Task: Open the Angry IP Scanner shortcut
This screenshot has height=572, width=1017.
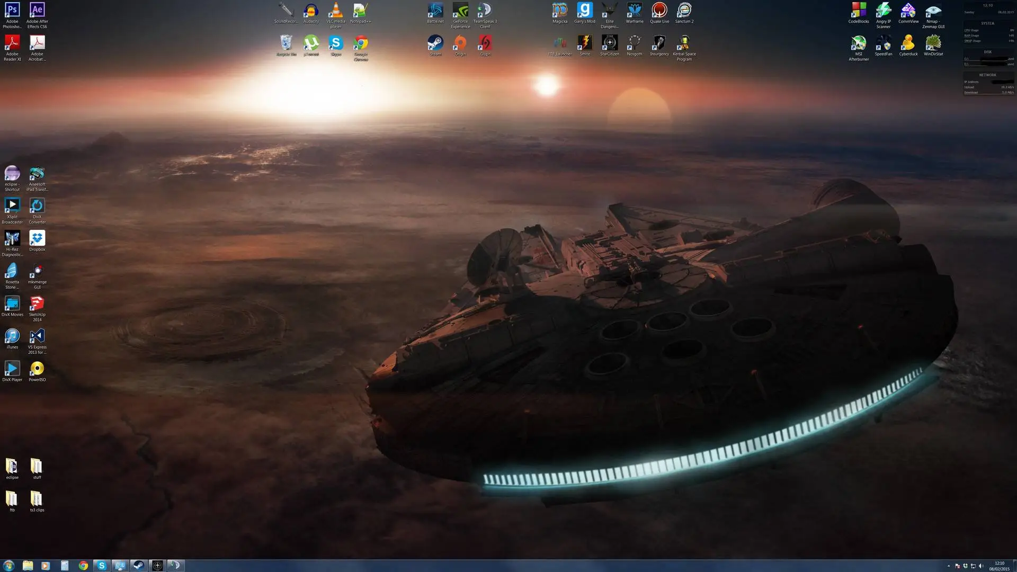Action: [884, 15]
